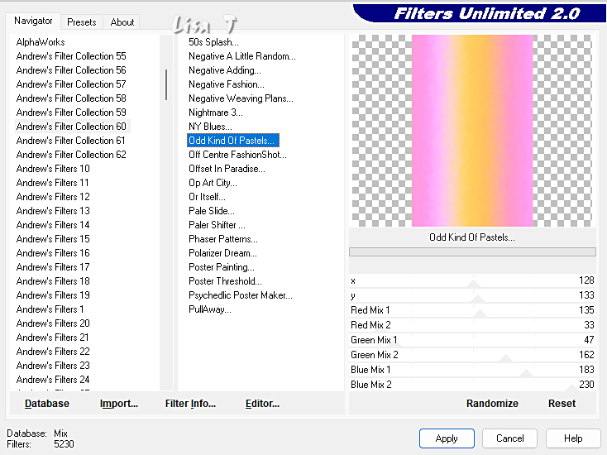Choose Negative Fashion... filter
607x455 pixels.
pos(227,84)
